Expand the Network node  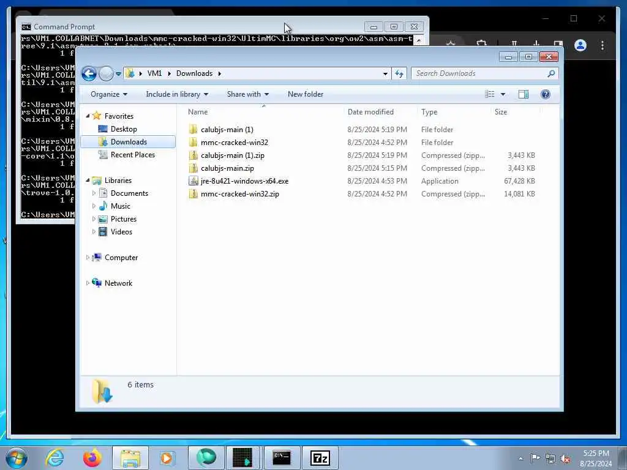tap(88, 283)
